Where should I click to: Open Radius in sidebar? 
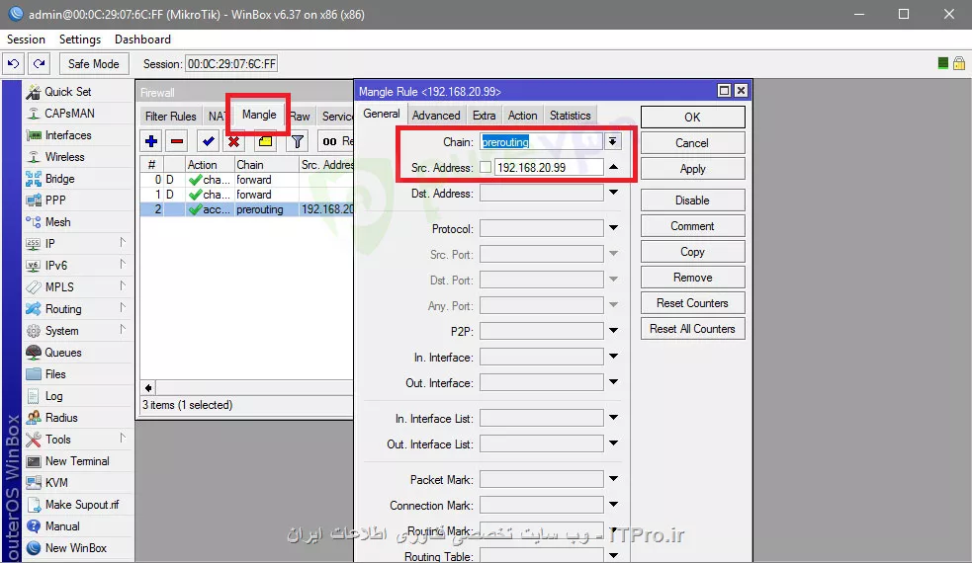(x=60, y=418)
